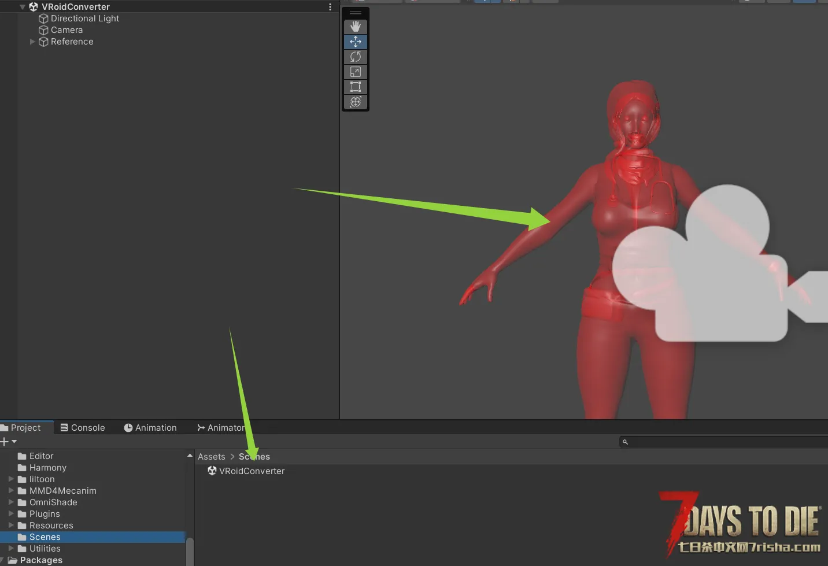This screenshot has width=828, height=566.
Task: Select the Rotate tool
Action: [x=356, y=57]
